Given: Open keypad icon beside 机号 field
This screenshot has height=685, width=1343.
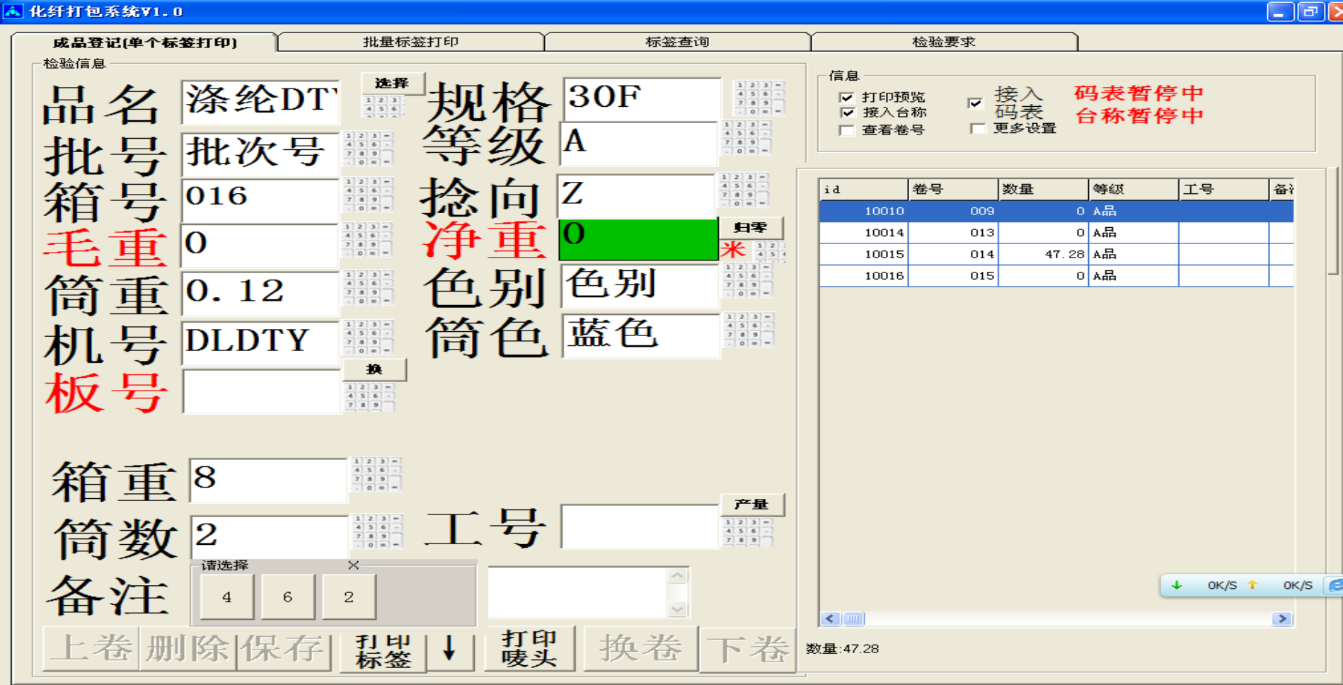Looking at the screenshot, I should point(368,338).
